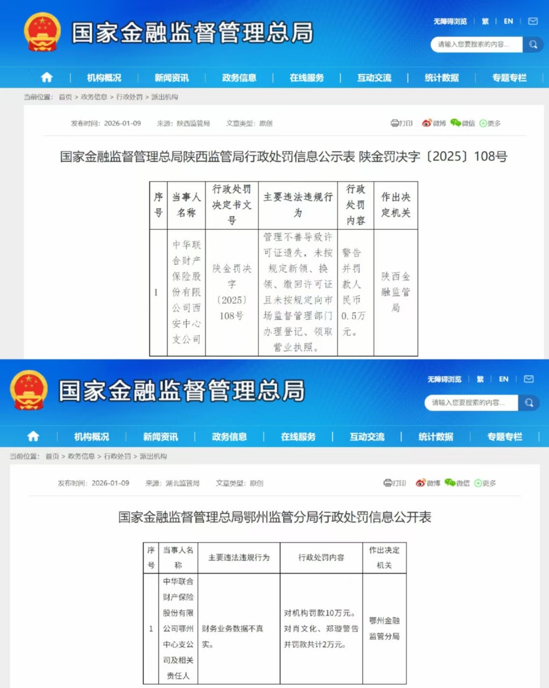The height and width of the screenshot is (688, 549).
Task: Select the source text 湖北监管局
Action: [x=182, y=483]
